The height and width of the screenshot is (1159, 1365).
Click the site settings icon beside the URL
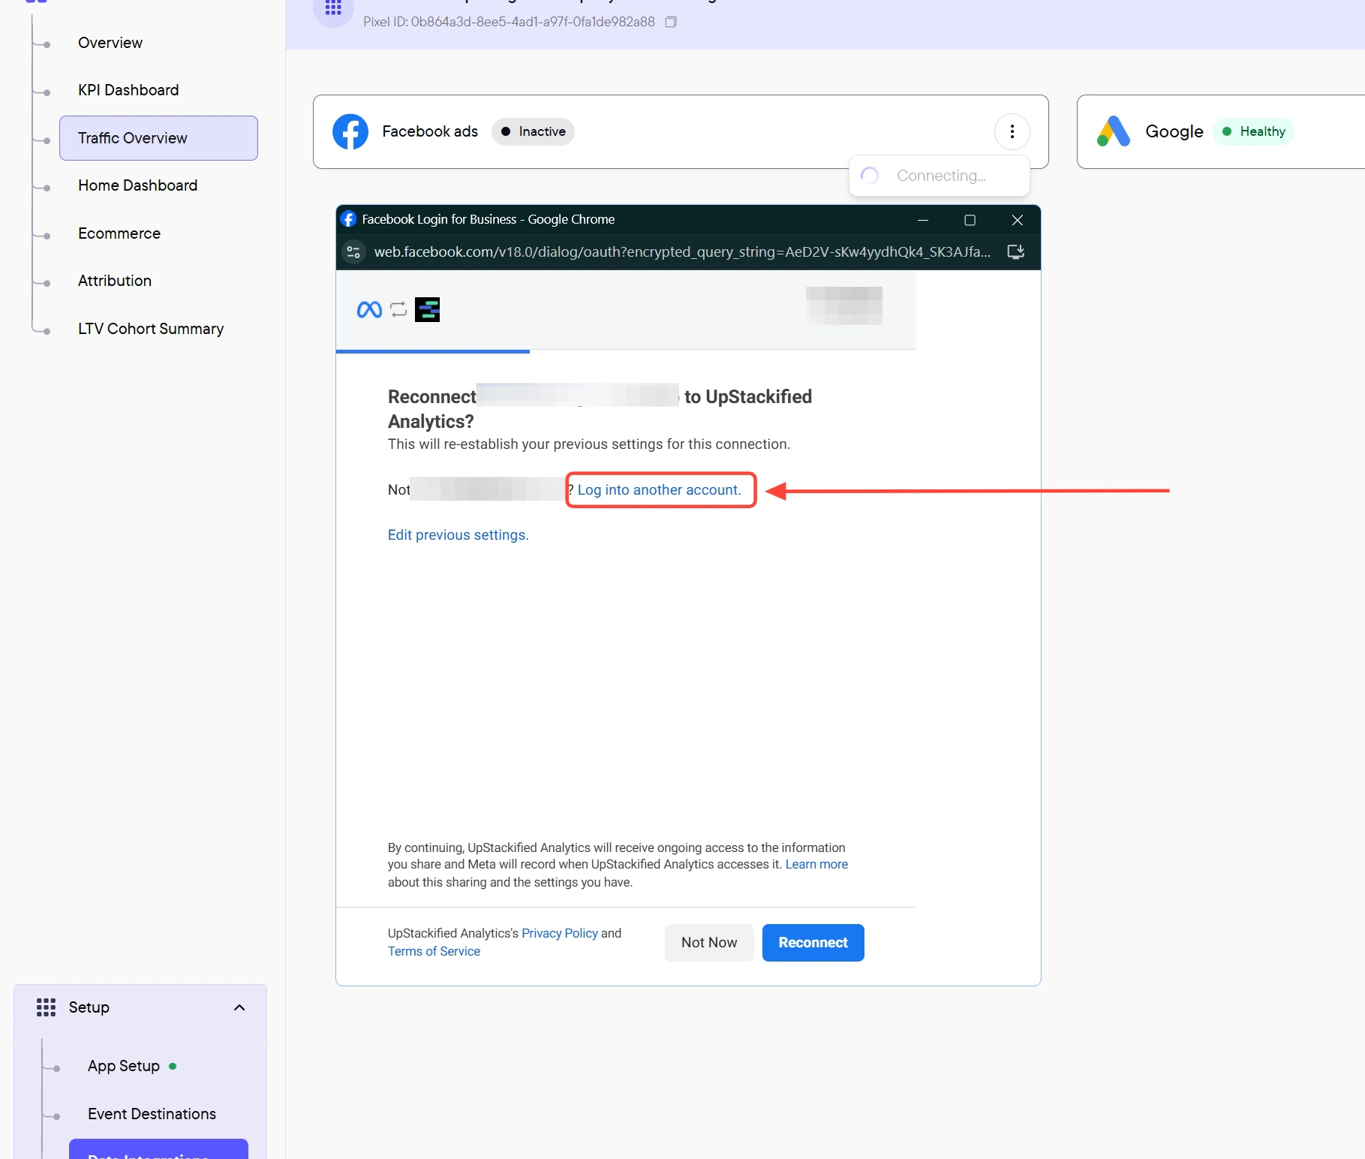coord(353,251)
